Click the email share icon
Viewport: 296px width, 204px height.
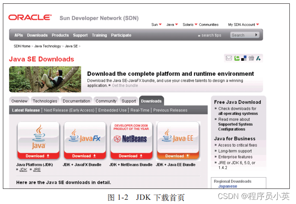pyautogui.click(x=229, y=58)
